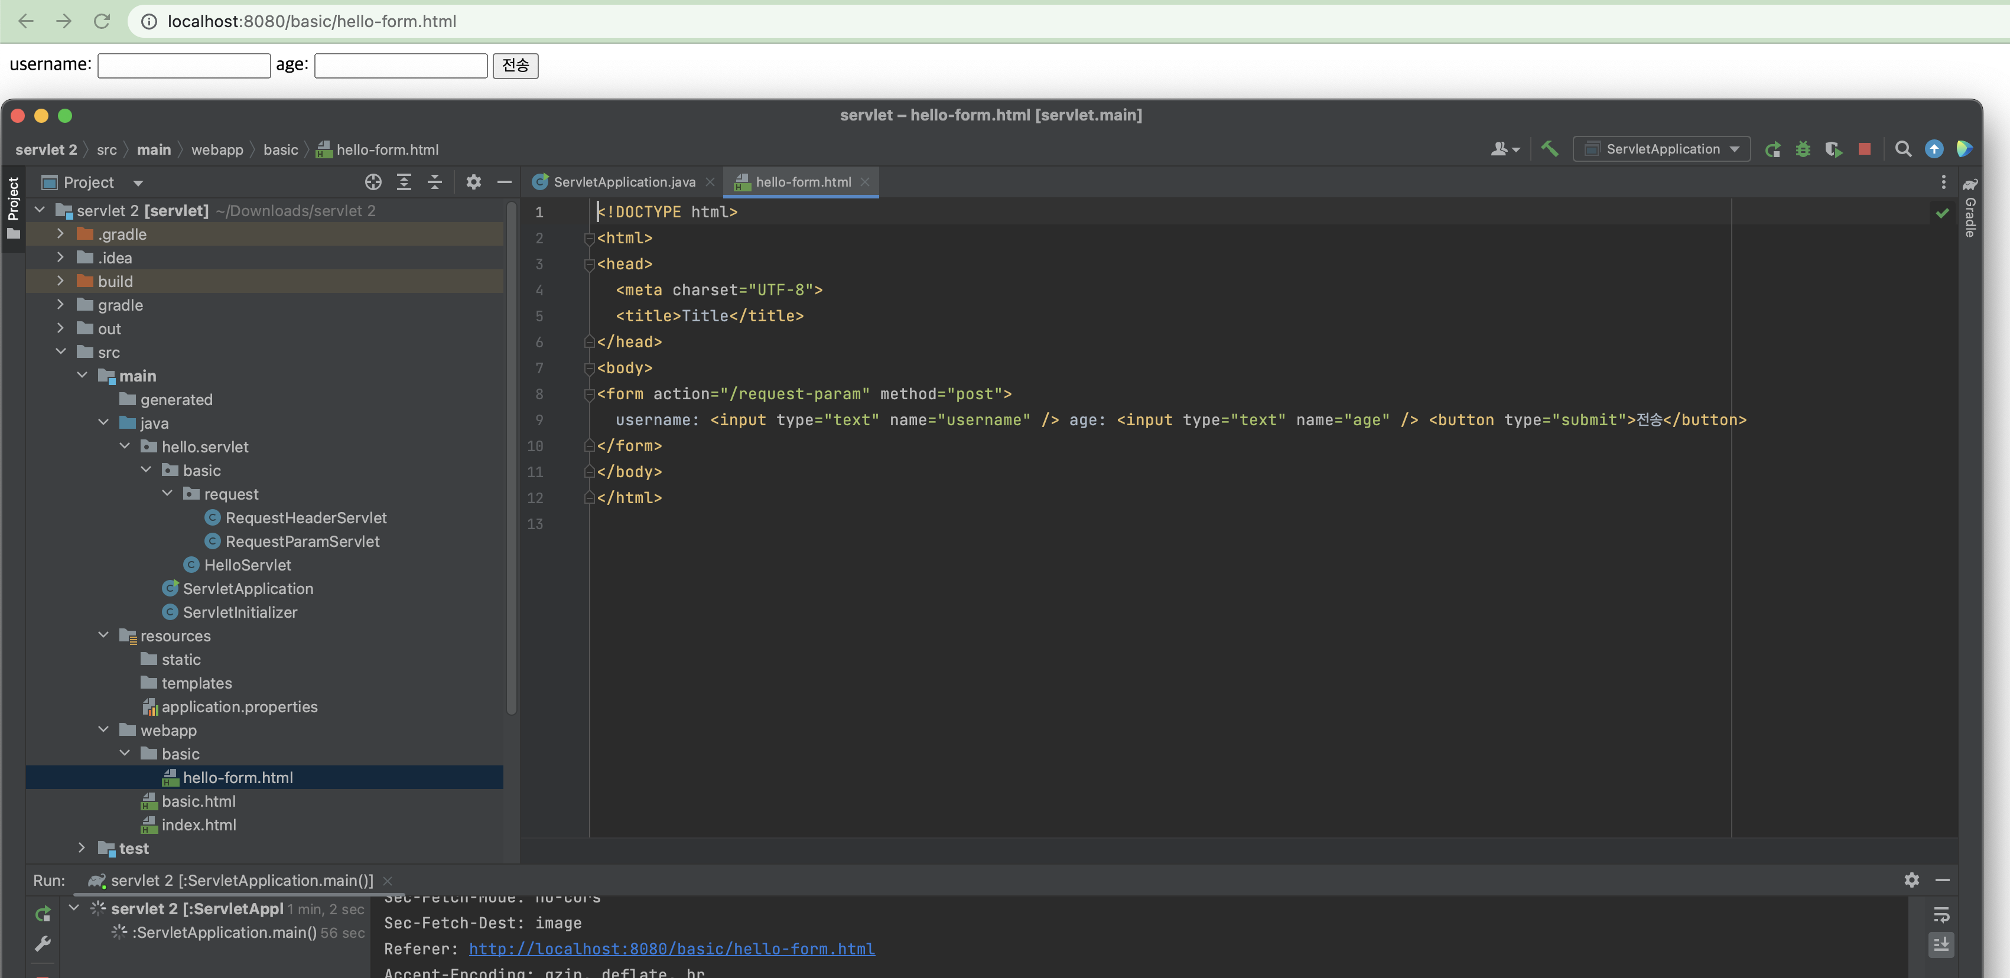
Task: Toggle soft-wrap in the Run console
Action: point(1941,914)
